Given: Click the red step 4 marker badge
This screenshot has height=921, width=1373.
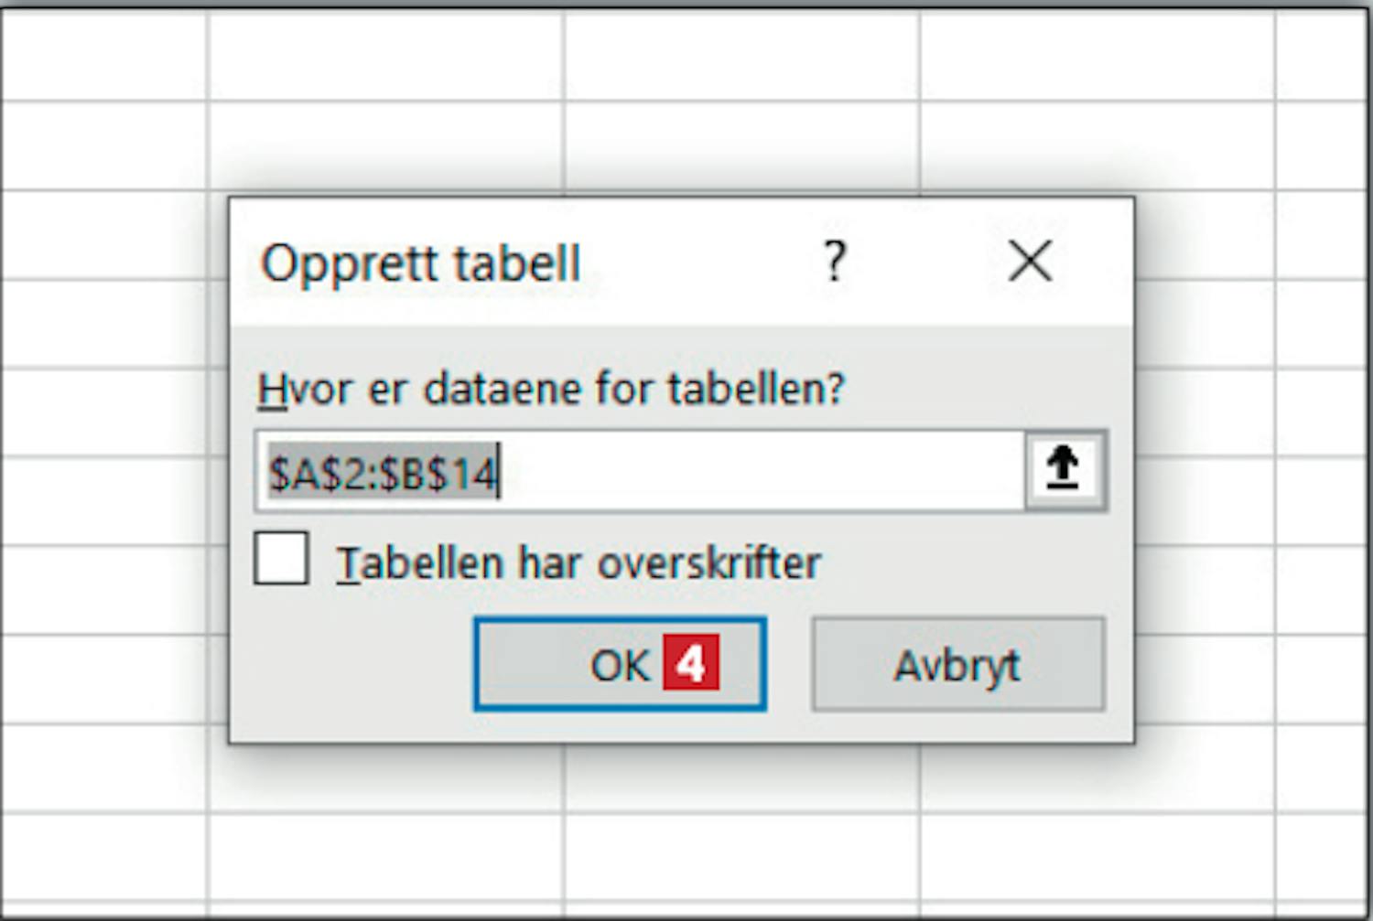Looking at the screenshot, I should pos(691,663).
